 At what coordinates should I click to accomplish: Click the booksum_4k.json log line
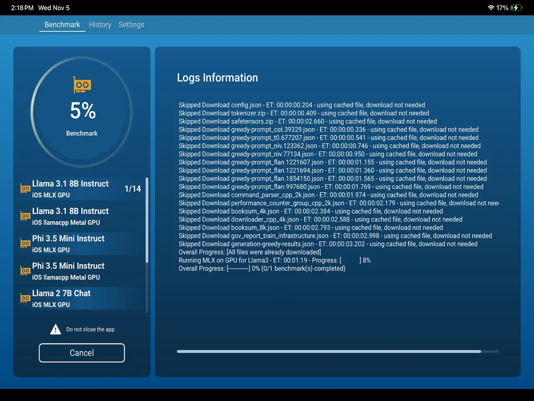[x=310, y=211]
